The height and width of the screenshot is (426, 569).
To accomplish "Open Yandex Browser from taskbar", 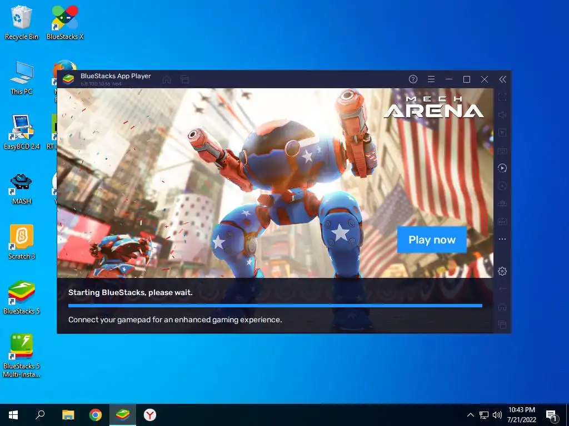I will (150, 415).
